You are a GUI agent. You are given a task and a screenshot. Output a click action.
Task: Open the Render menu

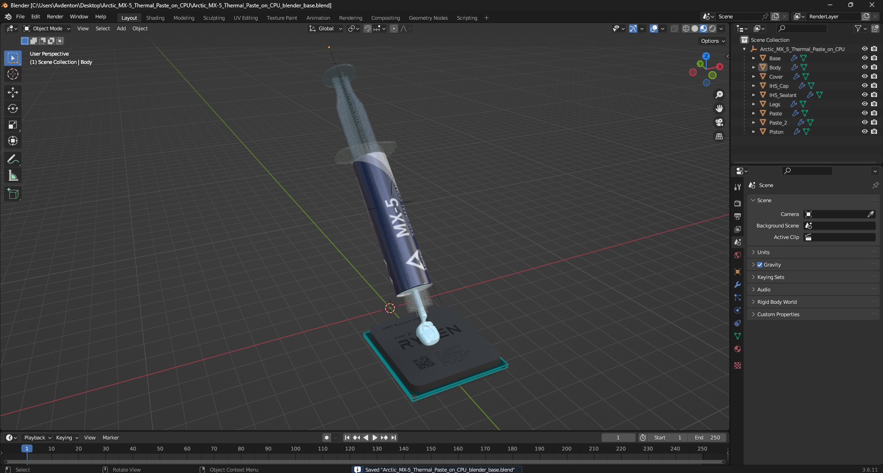click(x=55, y=17)
